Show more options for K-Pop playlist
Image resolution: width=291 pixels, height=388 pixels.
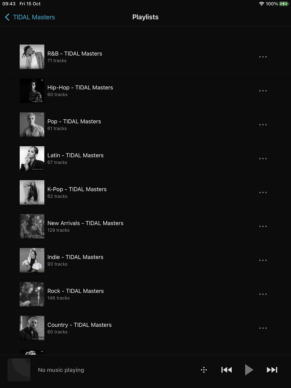(x=263, y=192)
